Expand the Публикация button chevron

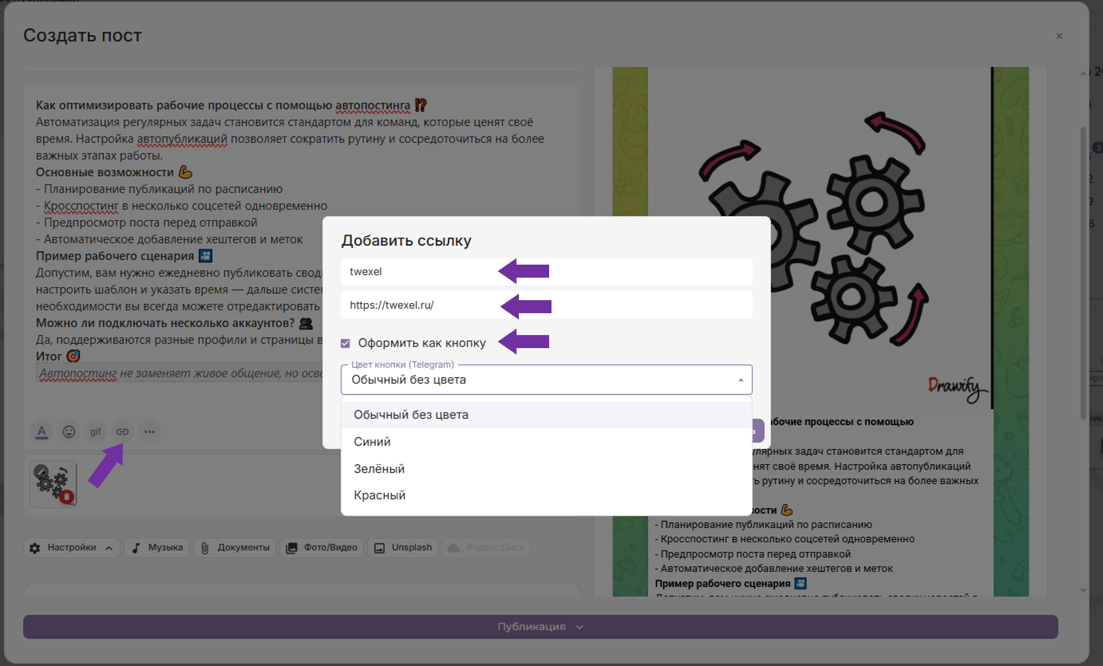(x=580, y=627)
